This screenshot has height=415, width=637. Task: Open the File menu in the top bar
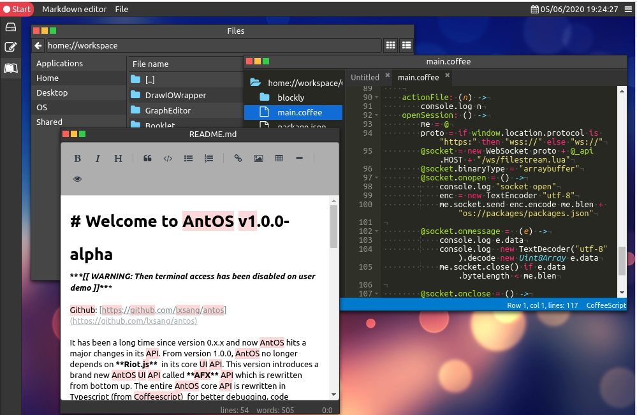(122, 9)
